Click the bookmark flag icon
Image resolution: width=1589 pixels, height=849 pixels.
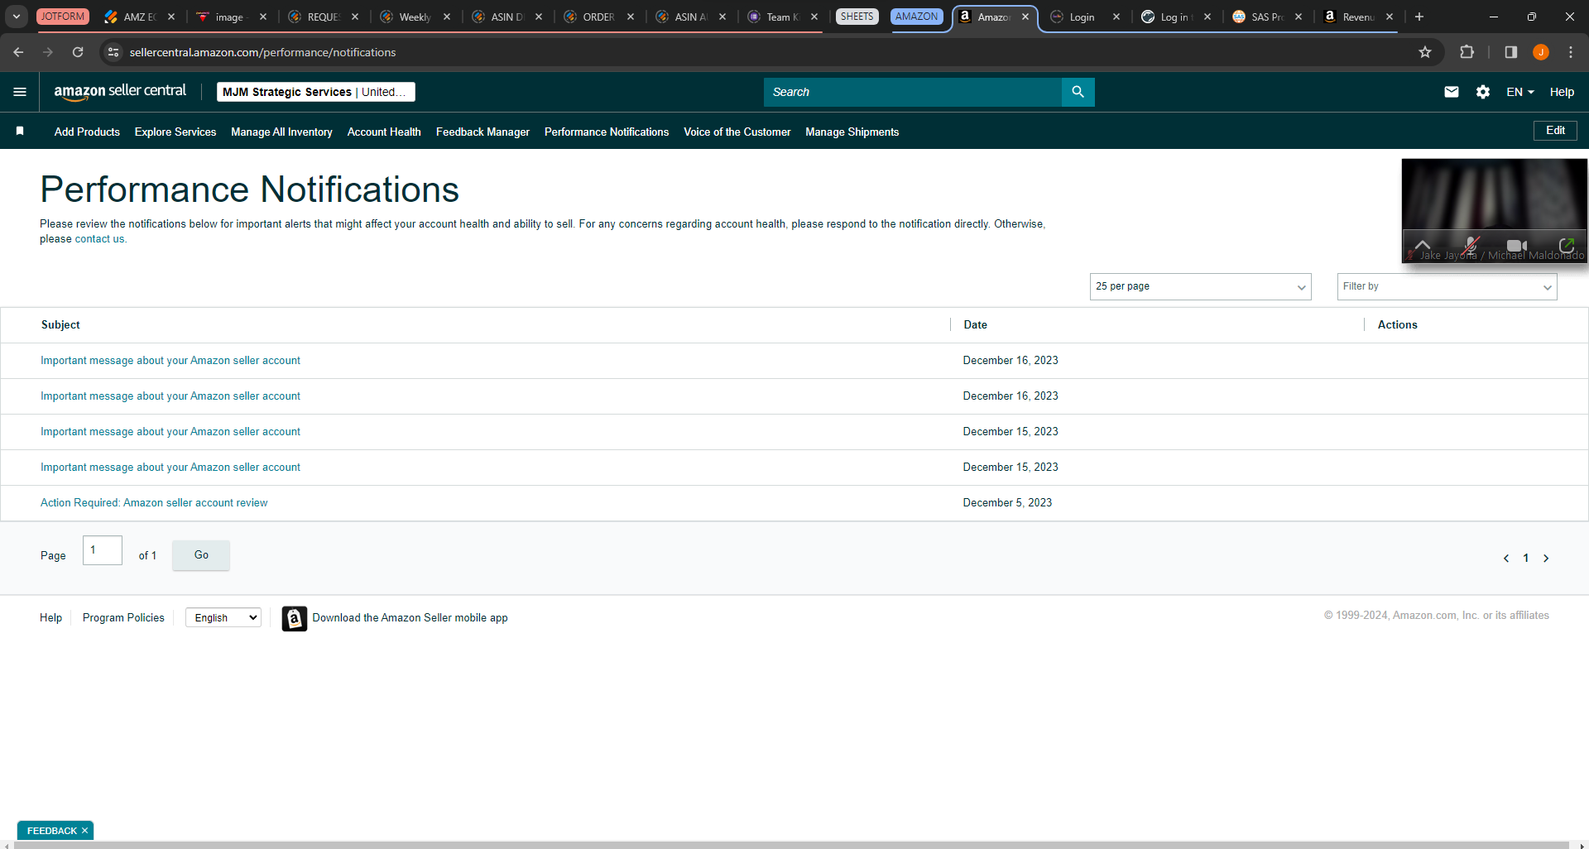point(20,131)
